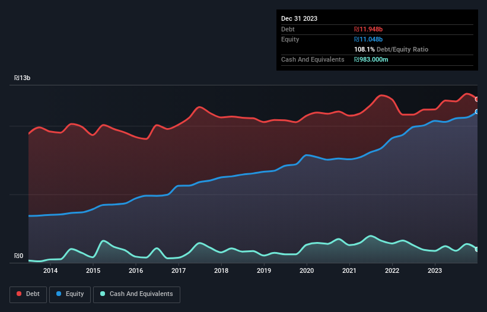487x312 pixels.
Task: Click the Dec 31 2023 tooltip date
Action: (x=299, y=18)
